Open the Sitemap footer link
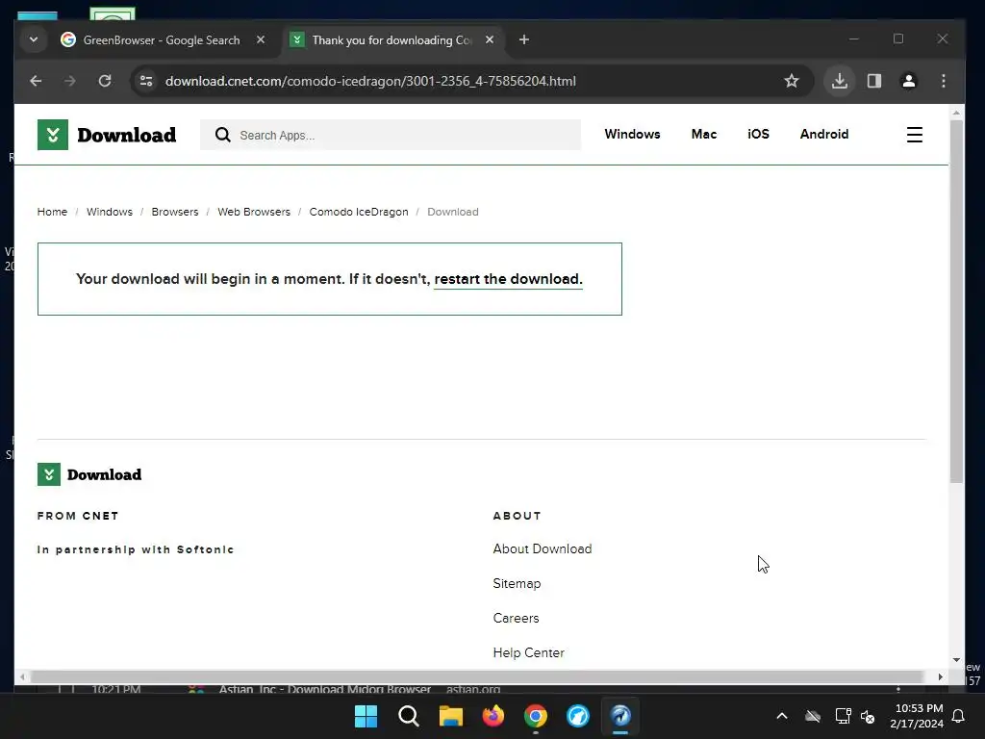 [x=517, y=583]
